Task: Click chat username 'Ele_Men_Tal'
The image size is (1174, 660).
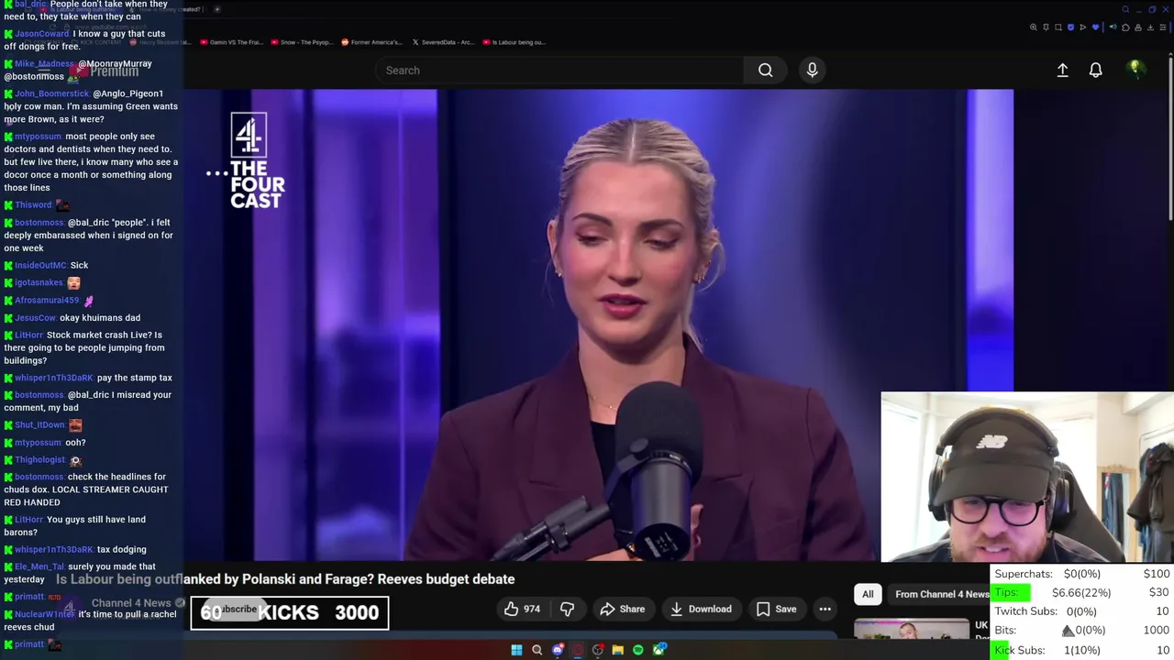Action: (x=39, y=566)
